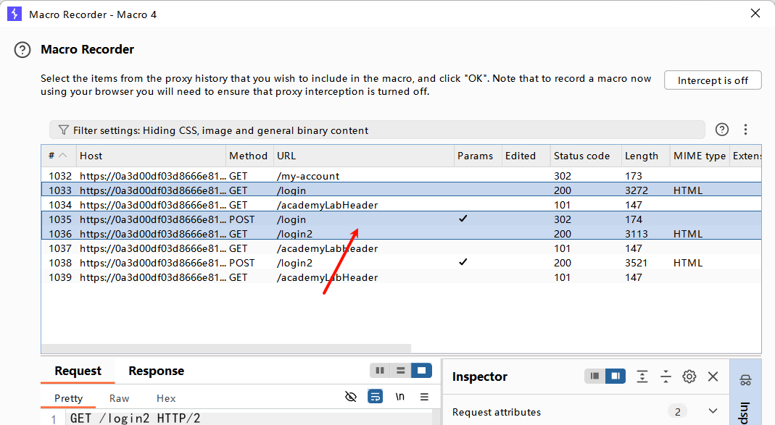Screen dimensions: 775x425
Task: Collapse all Inspector sections
Action: pos(666,376)
